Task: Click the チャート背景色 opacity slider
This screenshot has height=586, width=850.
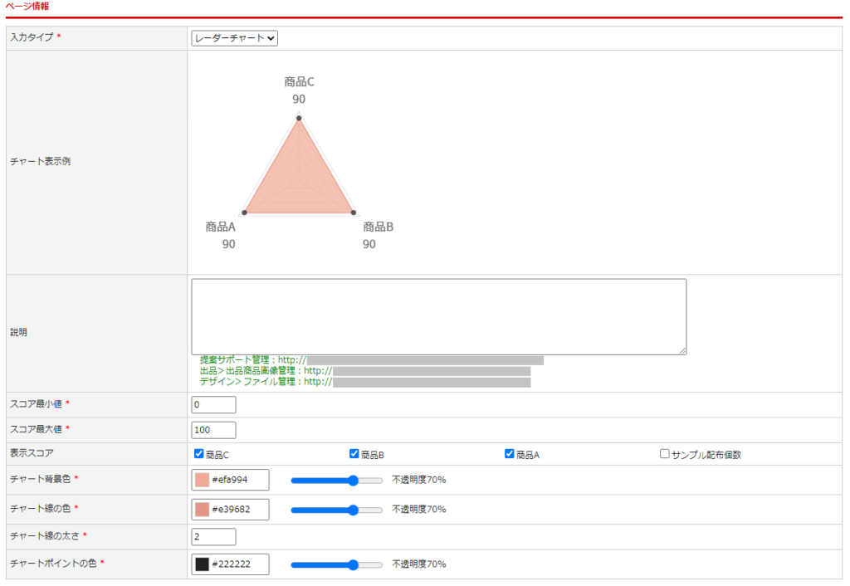Action: 336,480
